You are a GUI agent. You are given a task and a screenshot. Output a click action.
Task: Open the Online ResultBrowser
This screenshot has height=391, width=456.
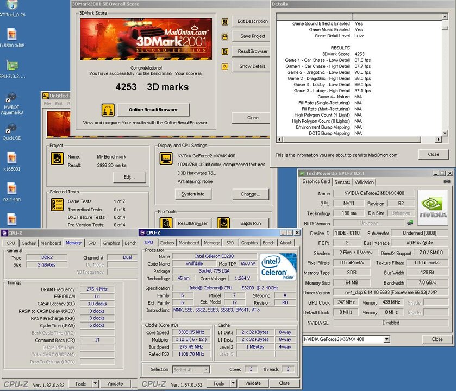click(x=153, y=110)
